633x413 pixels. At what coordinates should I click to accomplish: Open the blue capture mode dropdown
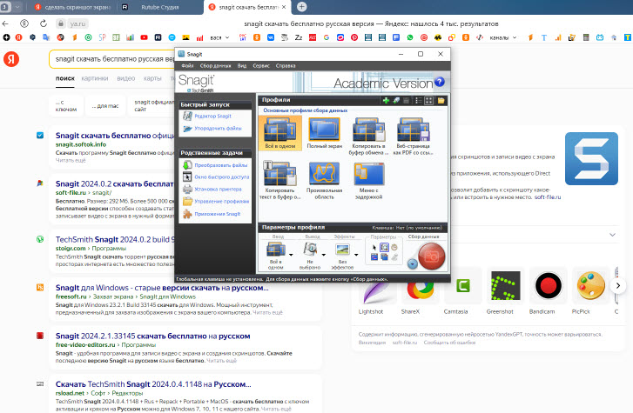pos(412,263)
